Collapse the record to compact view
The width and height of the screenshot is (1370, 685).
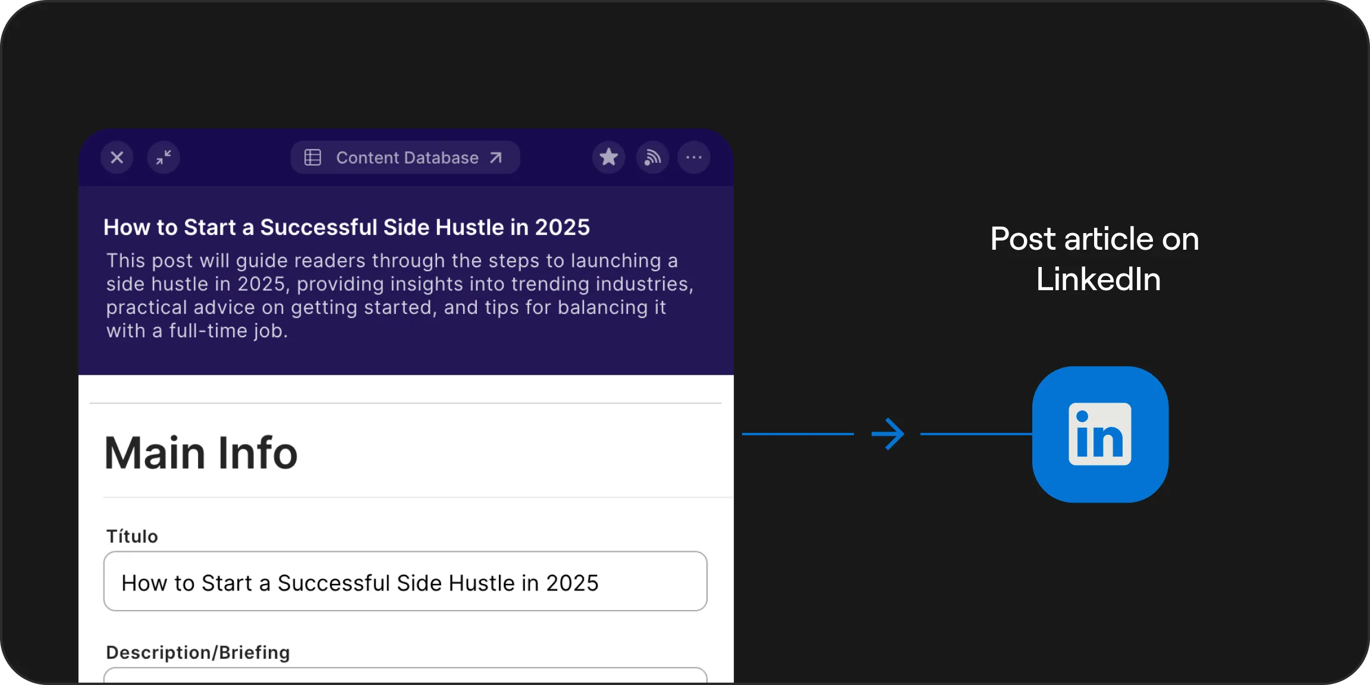[x=164, y=158]
